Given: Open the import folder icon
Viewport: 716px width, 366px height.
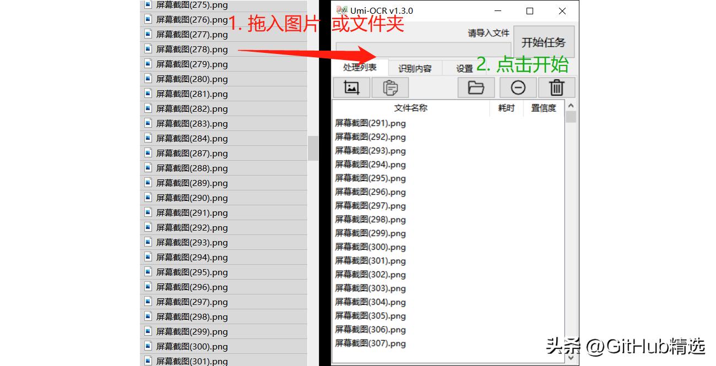Looking at the screenshot, I should click(x=475, y=87).
